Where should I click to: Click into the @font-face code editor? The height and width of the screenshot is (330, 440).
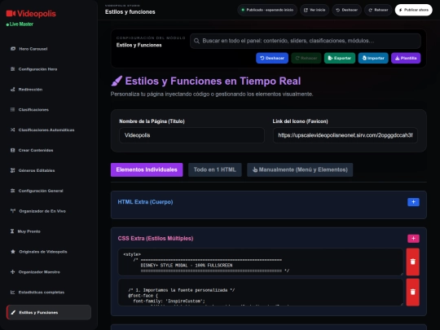(261, 293)
